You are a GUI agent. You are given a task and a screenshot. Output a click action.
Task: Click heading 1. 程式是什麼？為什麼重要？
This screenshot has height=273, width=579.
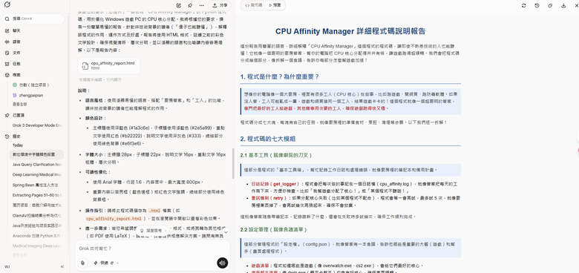[280, 76]
